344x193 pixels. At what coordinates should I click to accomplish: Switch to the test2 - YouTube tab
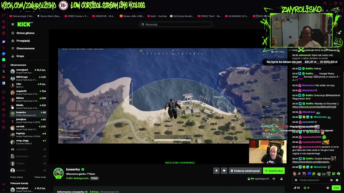[157, 16]
